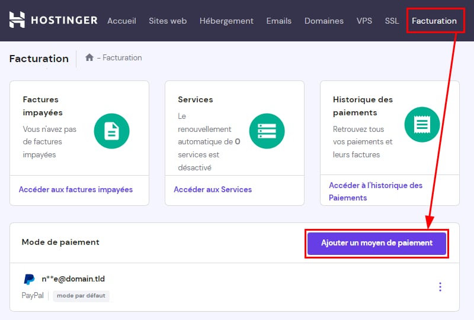Open the three-dot menu for PayPal
The image size is (474, 320).
440,287
